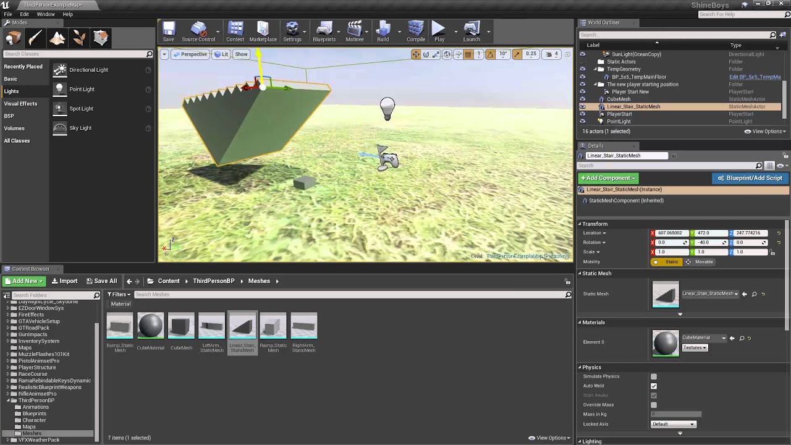Viewport: 791px width, 445px height.
Task: Switch to Paint mode brush icon
Action: 35,38
